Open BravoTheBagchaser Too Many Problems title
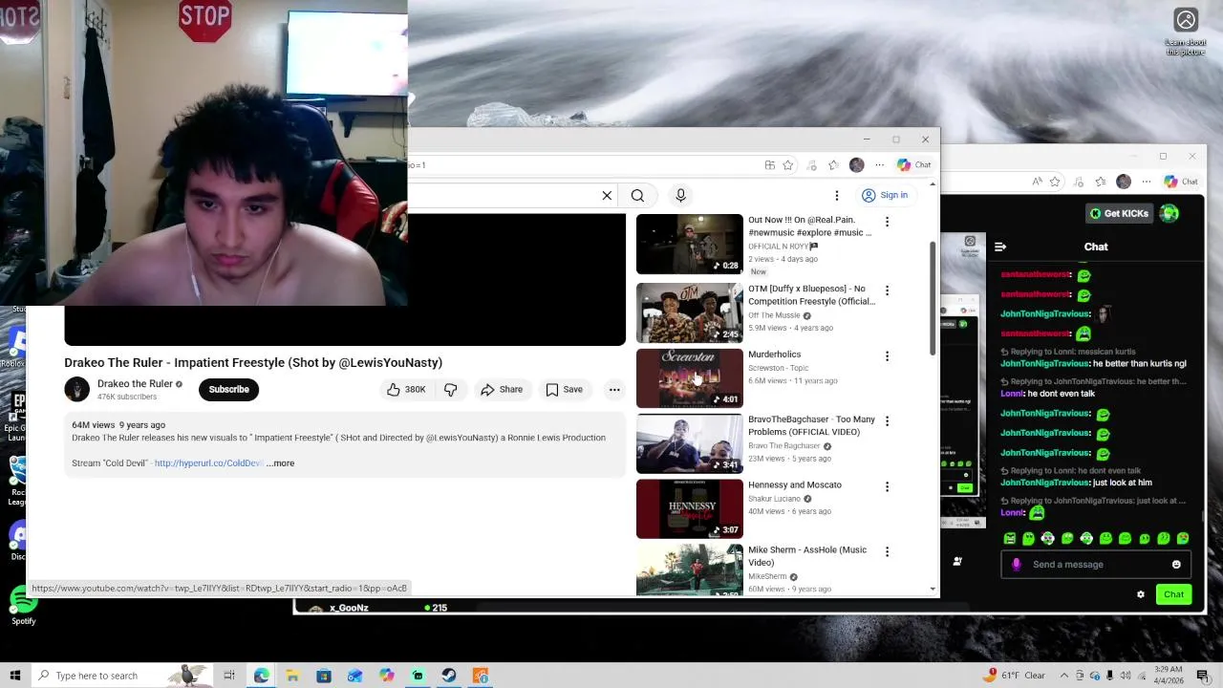Image resolution: width=1223 pixels, height=688 pixels. [811, 426]
